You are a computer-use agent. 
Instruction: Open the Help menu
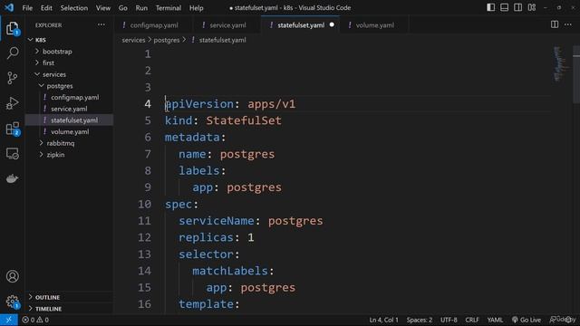(196, 8)
